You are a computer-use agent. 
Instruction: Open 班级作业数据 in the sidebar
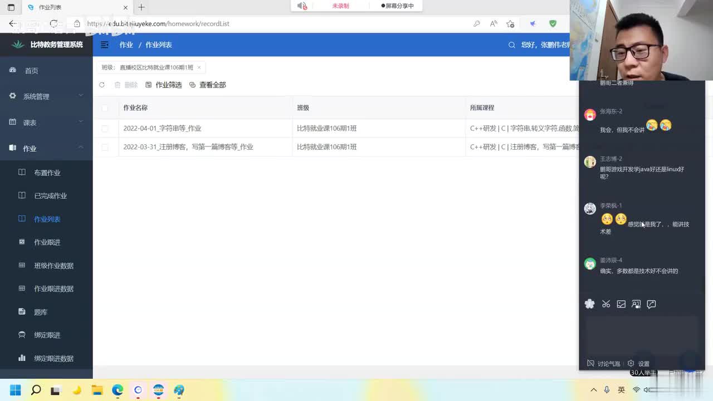[x=53, y=266]
